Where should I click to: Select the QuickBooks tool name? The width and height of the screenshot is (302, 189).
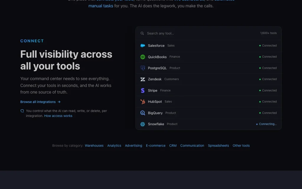click(157, 57)
